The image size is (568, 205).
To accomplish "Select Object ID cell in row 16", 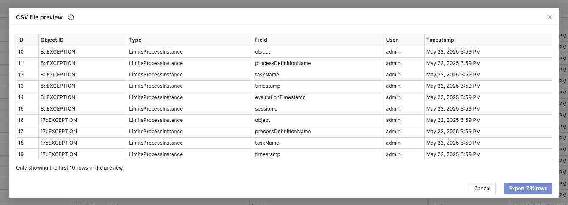I will coord(58,120).
